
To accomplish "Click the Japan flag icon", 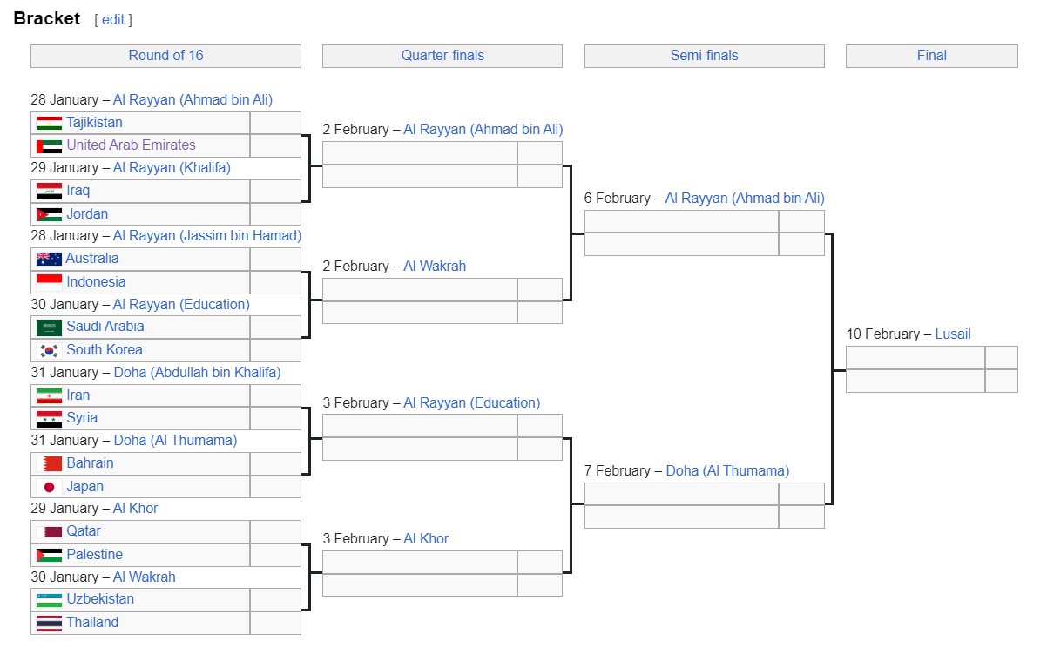I will point(49,487).
